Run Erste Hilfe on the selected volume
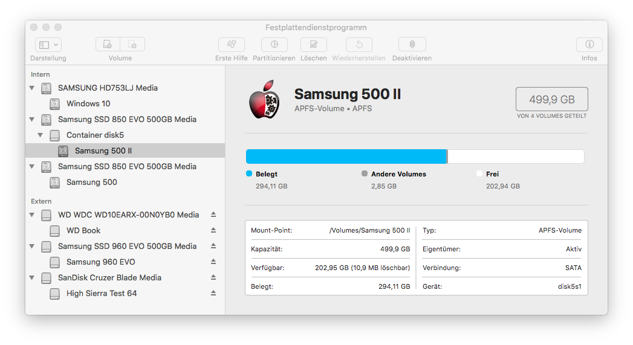Viewport: 633px width, 345px height. [232, 44]
